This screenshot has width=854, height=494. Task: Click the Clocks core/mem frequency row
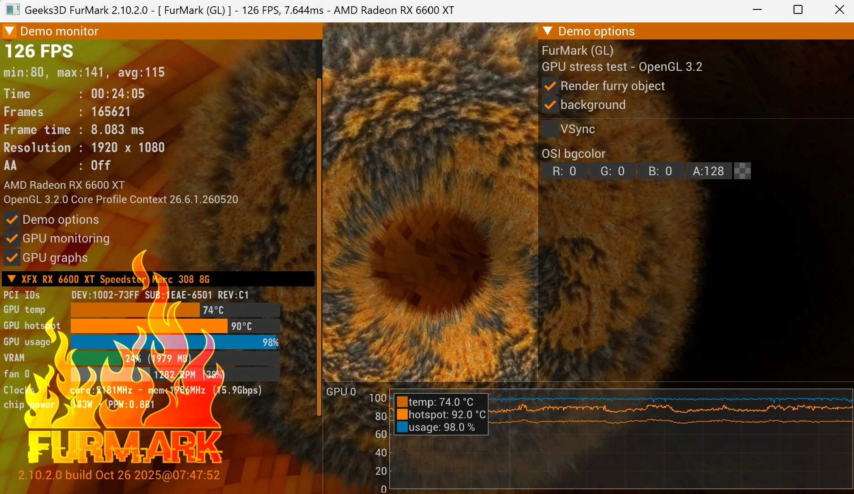click(x=133, y=390)
